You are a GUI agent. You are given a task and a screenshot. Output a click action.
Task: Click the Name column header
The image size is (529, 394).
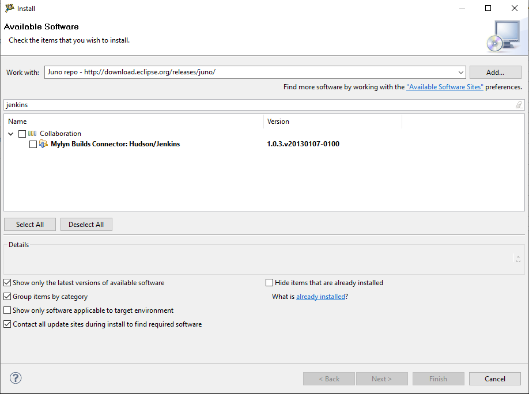134,122
